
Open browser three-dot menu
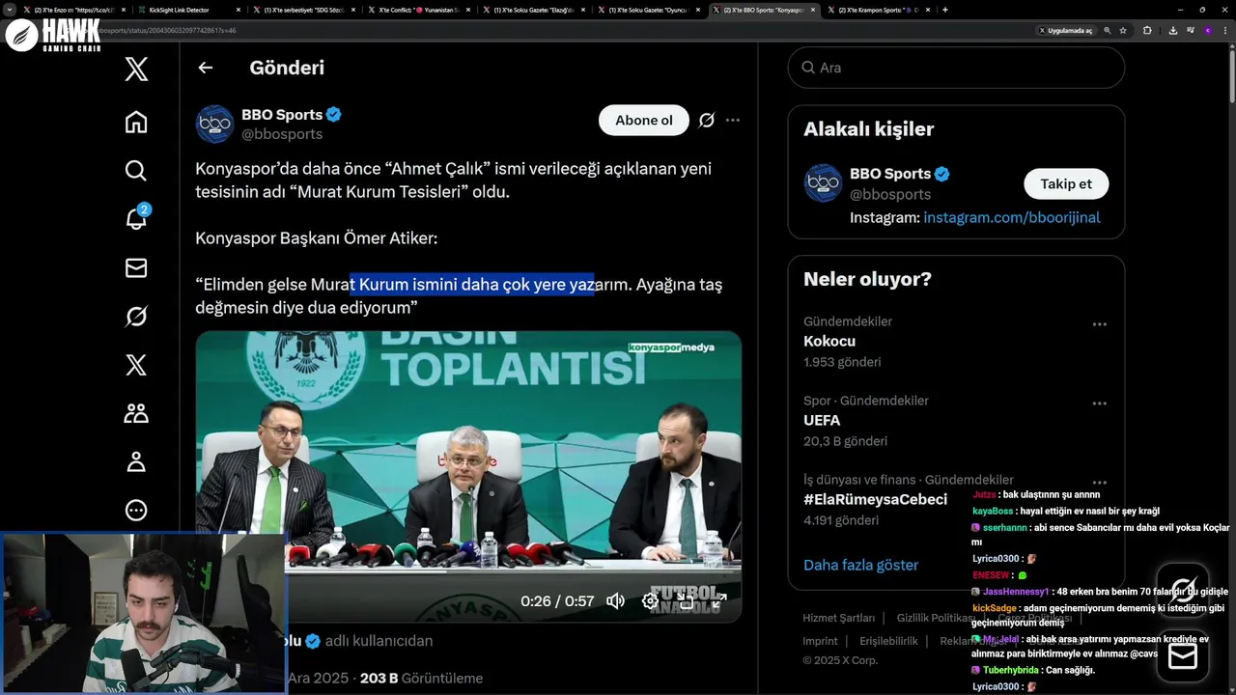click(1225, 30)
